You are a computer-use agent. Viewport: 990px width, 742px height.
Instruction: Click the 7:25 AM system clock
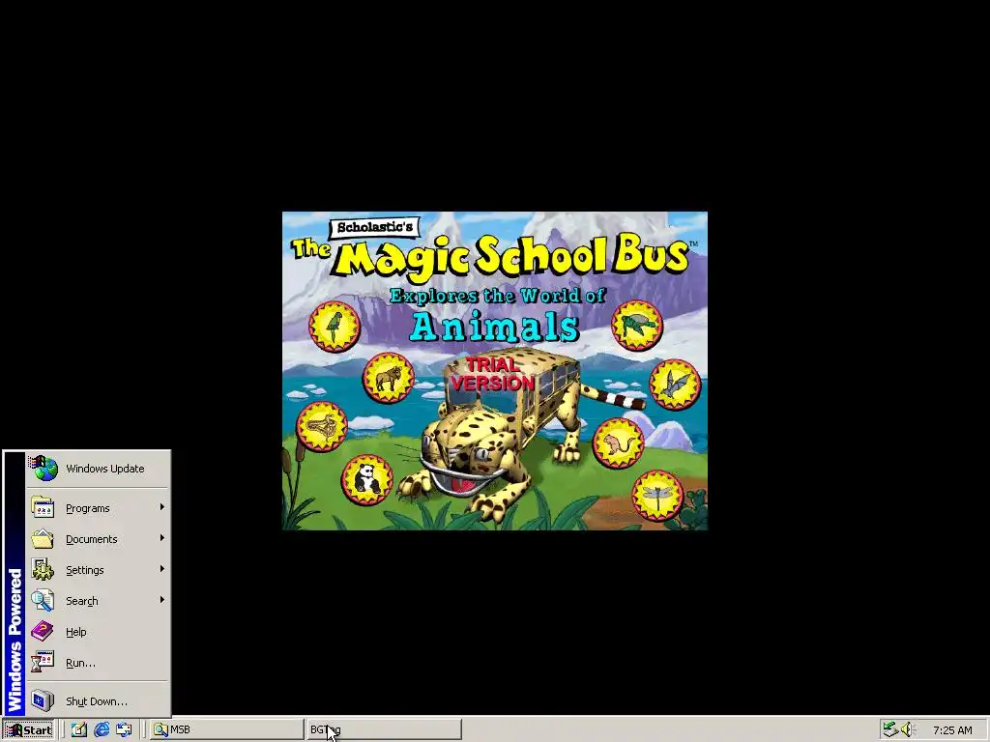pyautogui.click(x=952, y=730)
